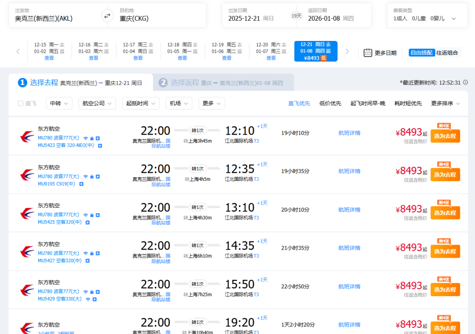Click video icon next to MU9195 C919
This screenshot has width=475, height=334.
[x=81, y=184]
